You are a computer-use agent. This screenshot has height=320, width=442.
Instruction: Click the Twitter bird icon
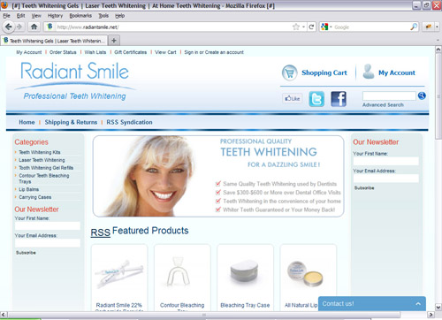coord(316,99)
